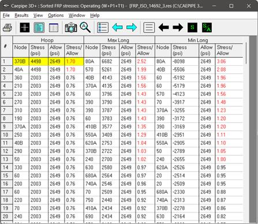The image size is (258, 224).
Task: Click Max Long stress 5261
Action: pos(110,70)
